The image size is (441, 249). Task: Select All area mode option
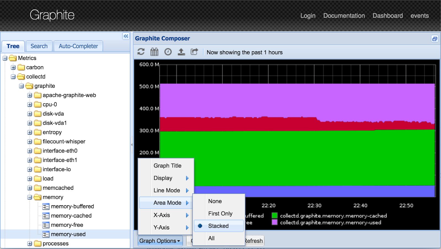pos(219,238)
